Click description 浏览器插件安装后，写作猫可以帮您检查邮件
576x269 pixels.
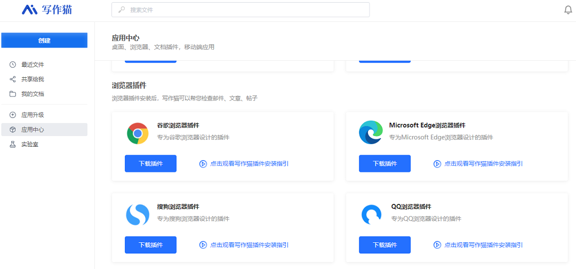(185, 99)
